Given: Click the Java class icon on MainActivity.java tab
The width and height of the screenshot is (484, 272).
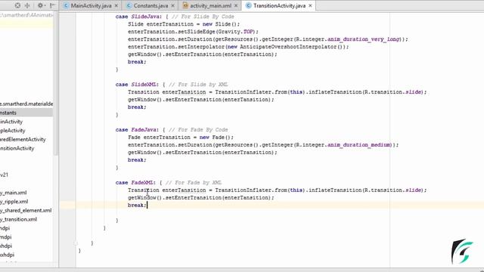Looking at the screenshot, I should pyautogui.click(x=66, y=5).
